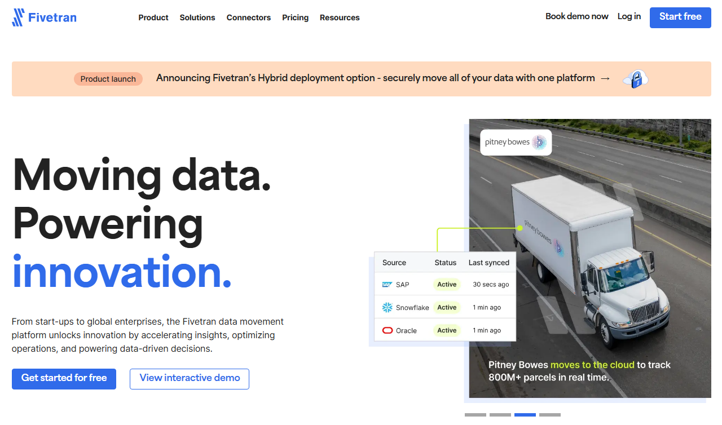Click the announcement arrow icon
The image size is (722, 425).
coord(605,78)
